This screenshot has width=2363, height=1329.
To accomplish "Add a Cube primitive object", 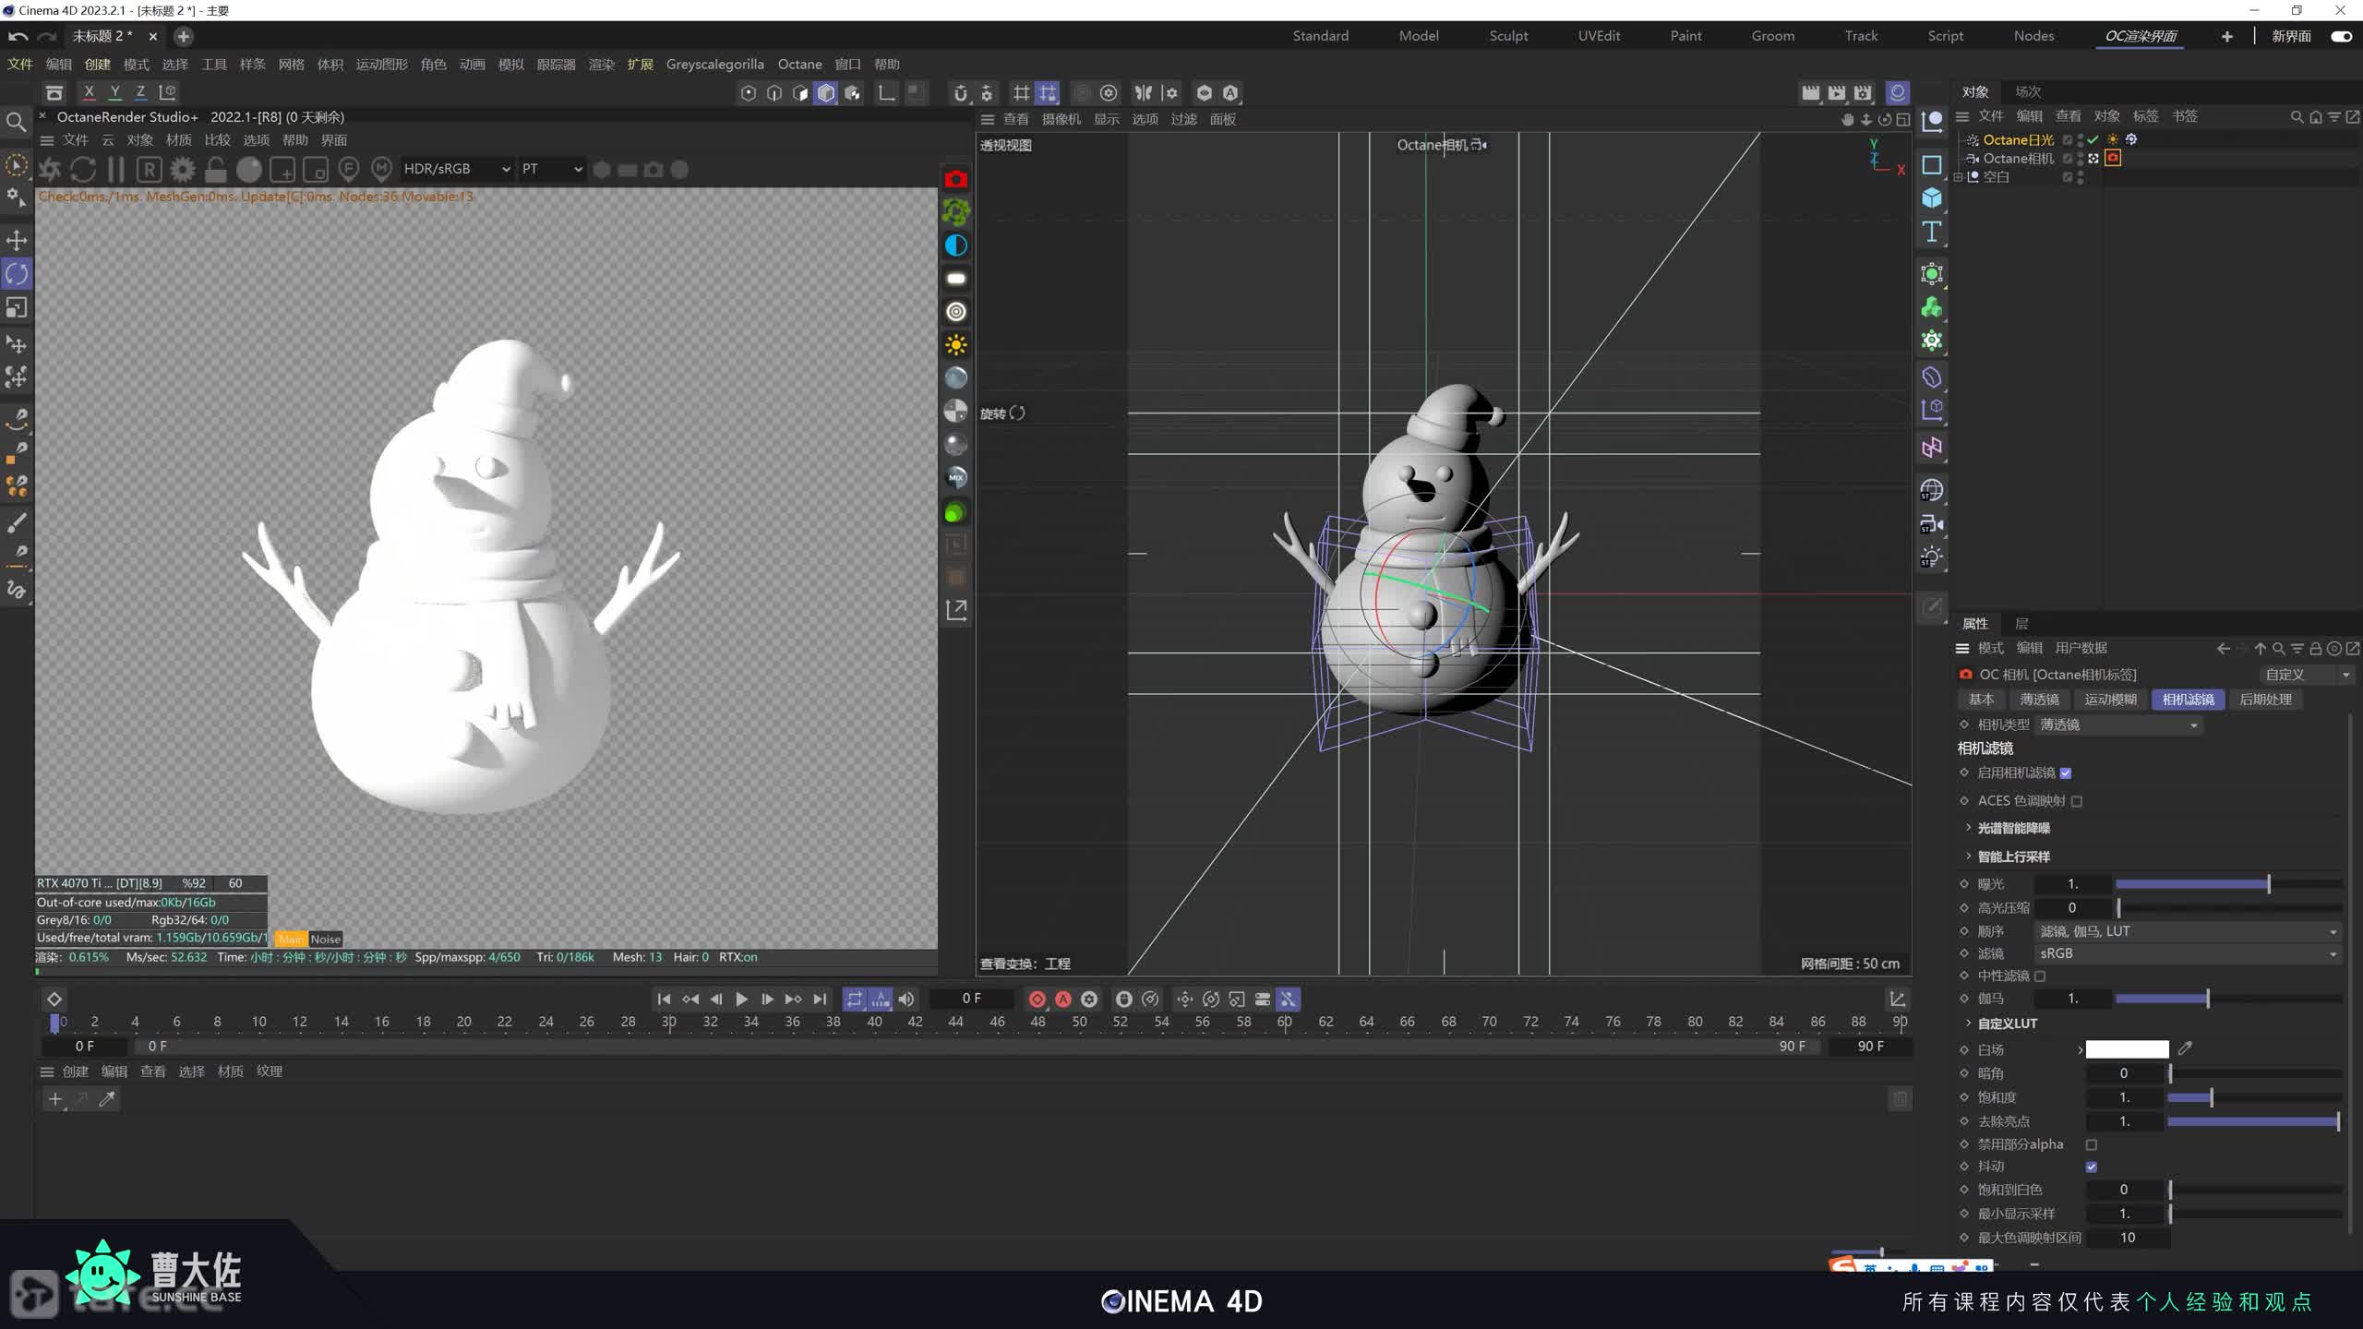I will pyautogui.click(x=1931, y=198).
